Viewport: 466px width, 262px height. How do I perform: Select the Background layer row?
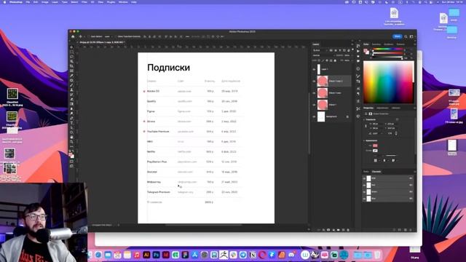(x=331, y=116)
